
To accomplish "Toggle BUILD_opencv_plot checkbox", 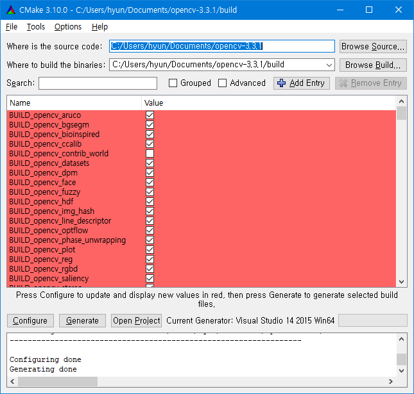I will [x=150, y=250].
